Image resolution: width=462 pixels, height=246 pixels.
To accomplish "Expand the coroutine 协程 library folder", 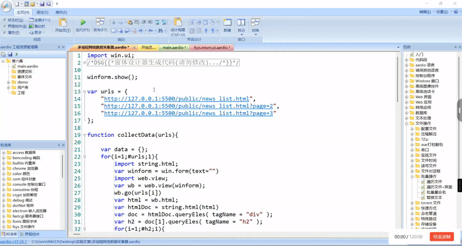I will [x=3, y=190].
